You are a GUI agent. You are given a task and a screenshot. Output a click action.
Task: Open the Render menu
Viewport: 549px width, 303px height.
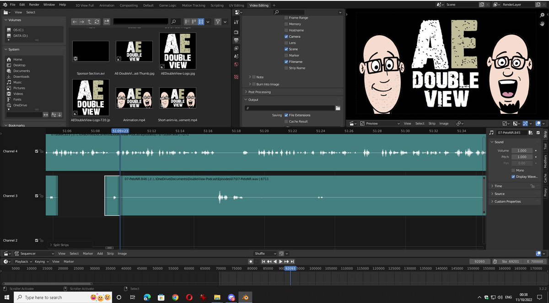pyautogui.click(x=34, y=4)
